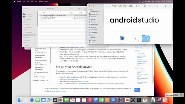Open Spotlight search in the menu bar

(x=156, y=2)
